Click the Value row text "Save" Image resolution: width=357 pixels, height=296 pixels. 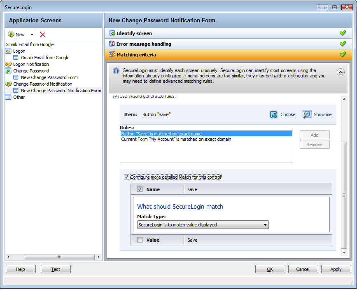coord(192,240)
